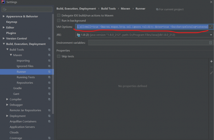Select Running Tests under Maven
Viewport: 214px width, 140px height.
(26, 77)
